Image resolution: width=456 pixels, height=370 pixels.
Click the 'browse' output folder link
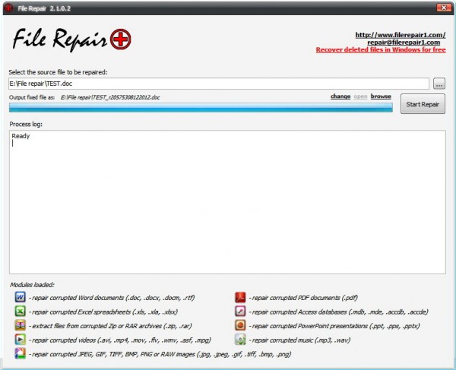pyautogui.click(x=381, y=96)
